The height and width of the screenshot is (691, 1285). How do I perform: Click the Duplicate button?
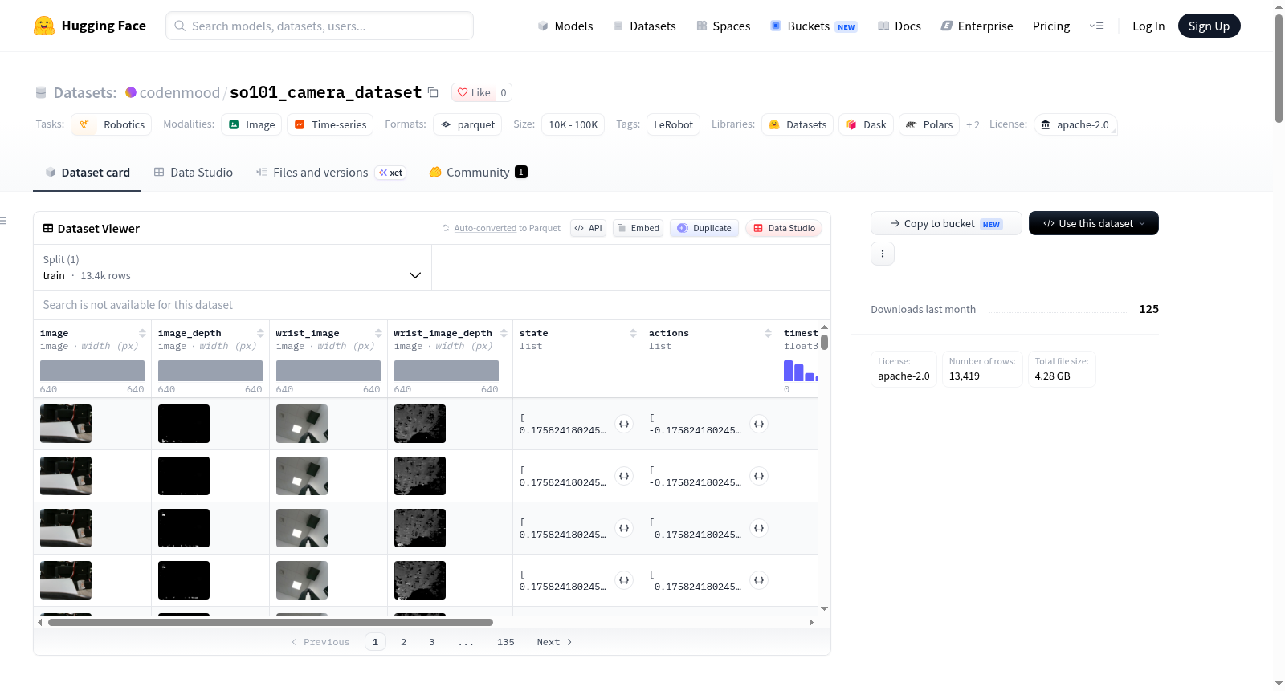704,228
